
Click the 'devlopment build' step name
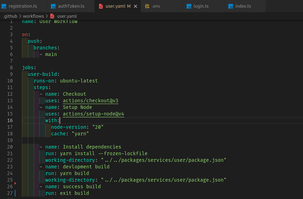tap(86, 167)
